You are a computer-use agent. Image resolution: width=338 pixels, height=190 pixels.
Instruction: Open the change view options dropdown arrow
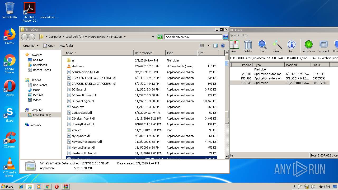pyautogui.click(x=208, y=46)
